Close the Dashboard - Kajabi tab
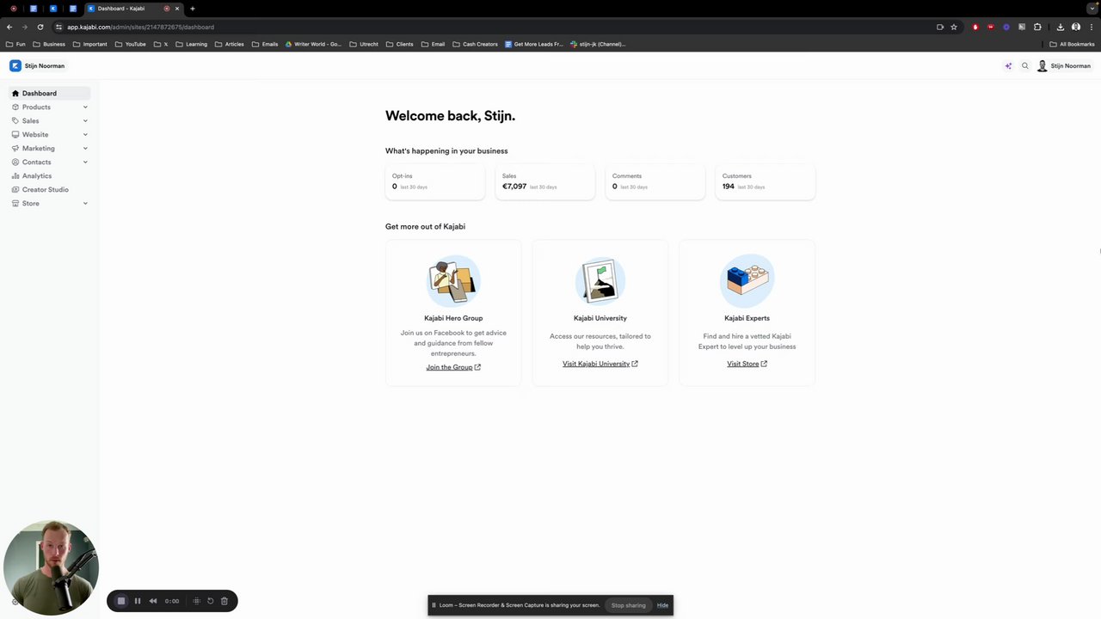The width and height of the screenshot is (1101, 619). pos(177,9)
